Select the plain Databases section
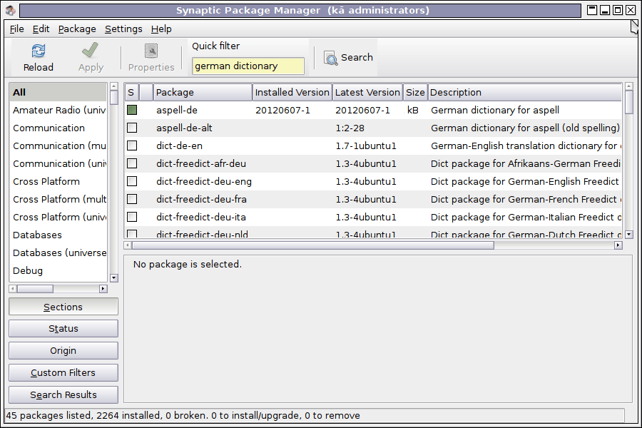Image resolution: width=642 pixels, height=428 pixels. (x=58, y=235)
